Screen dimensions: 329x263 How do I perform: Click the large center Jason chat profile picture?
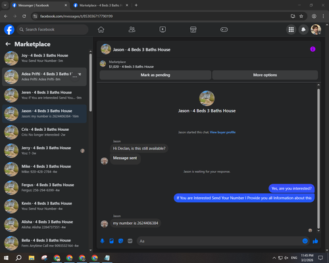click(x=207, y=99)
